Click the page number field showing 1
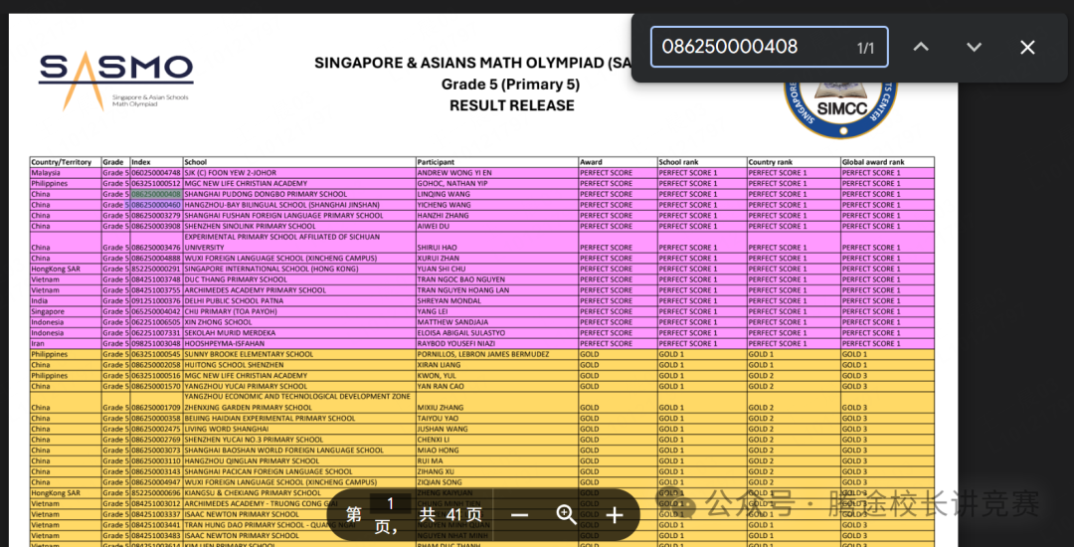1074x547 pixels. click(391, 504)
